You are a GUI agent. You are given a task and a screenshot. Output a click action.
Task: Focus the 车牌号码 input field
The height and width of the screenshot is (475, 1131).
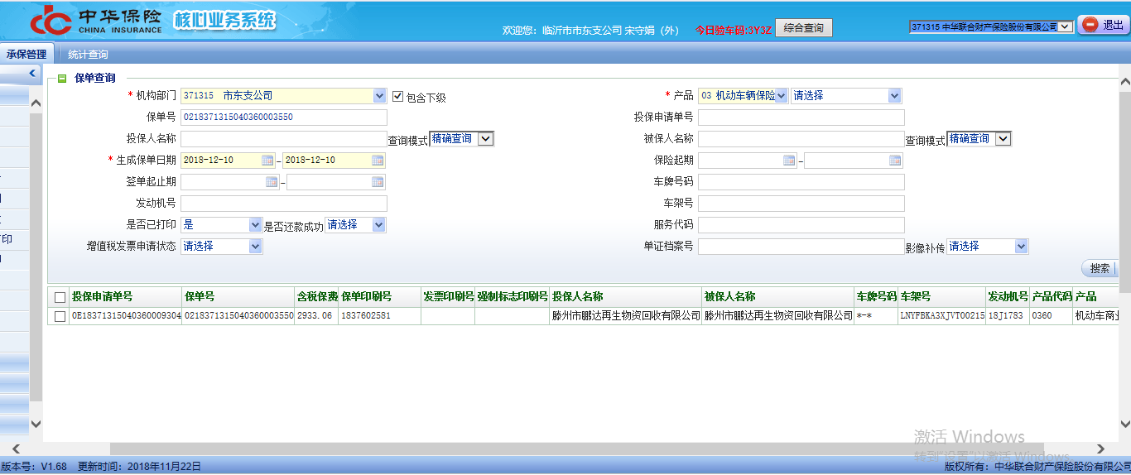[x=801, y=182]
